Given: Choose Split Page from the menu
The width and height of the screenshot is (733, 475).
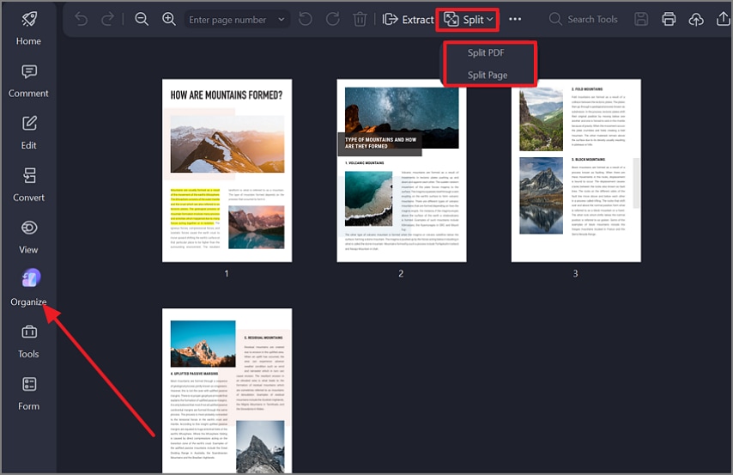Looking at the screenshot, I should pos(488,75).
